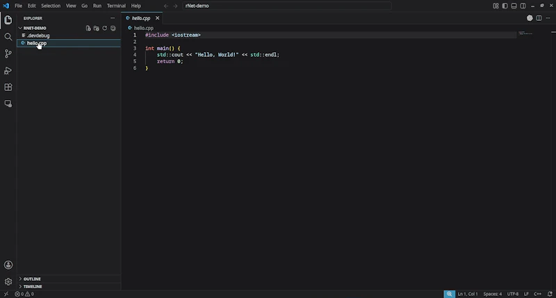Close the hello.cpp editor tab
The width and height of the screenshot is (556, 298).
(158, 18)
